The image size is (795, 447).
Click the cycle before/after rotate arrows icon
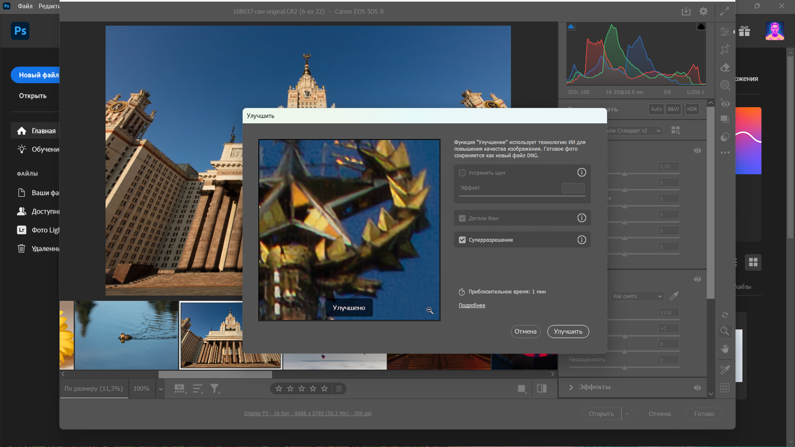point(725,315)
